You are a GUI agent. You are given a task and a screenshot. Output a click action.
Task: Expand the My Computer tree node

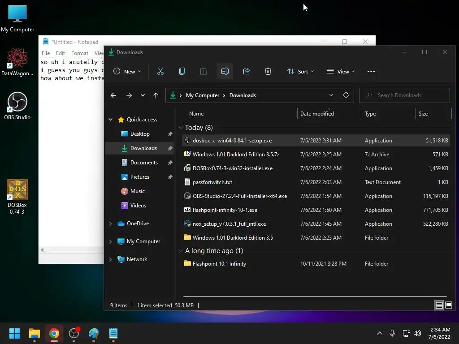point(111,241)
